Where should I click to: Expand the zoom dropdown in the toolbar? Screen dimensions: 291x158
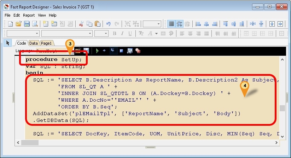[x=158, y=24]
